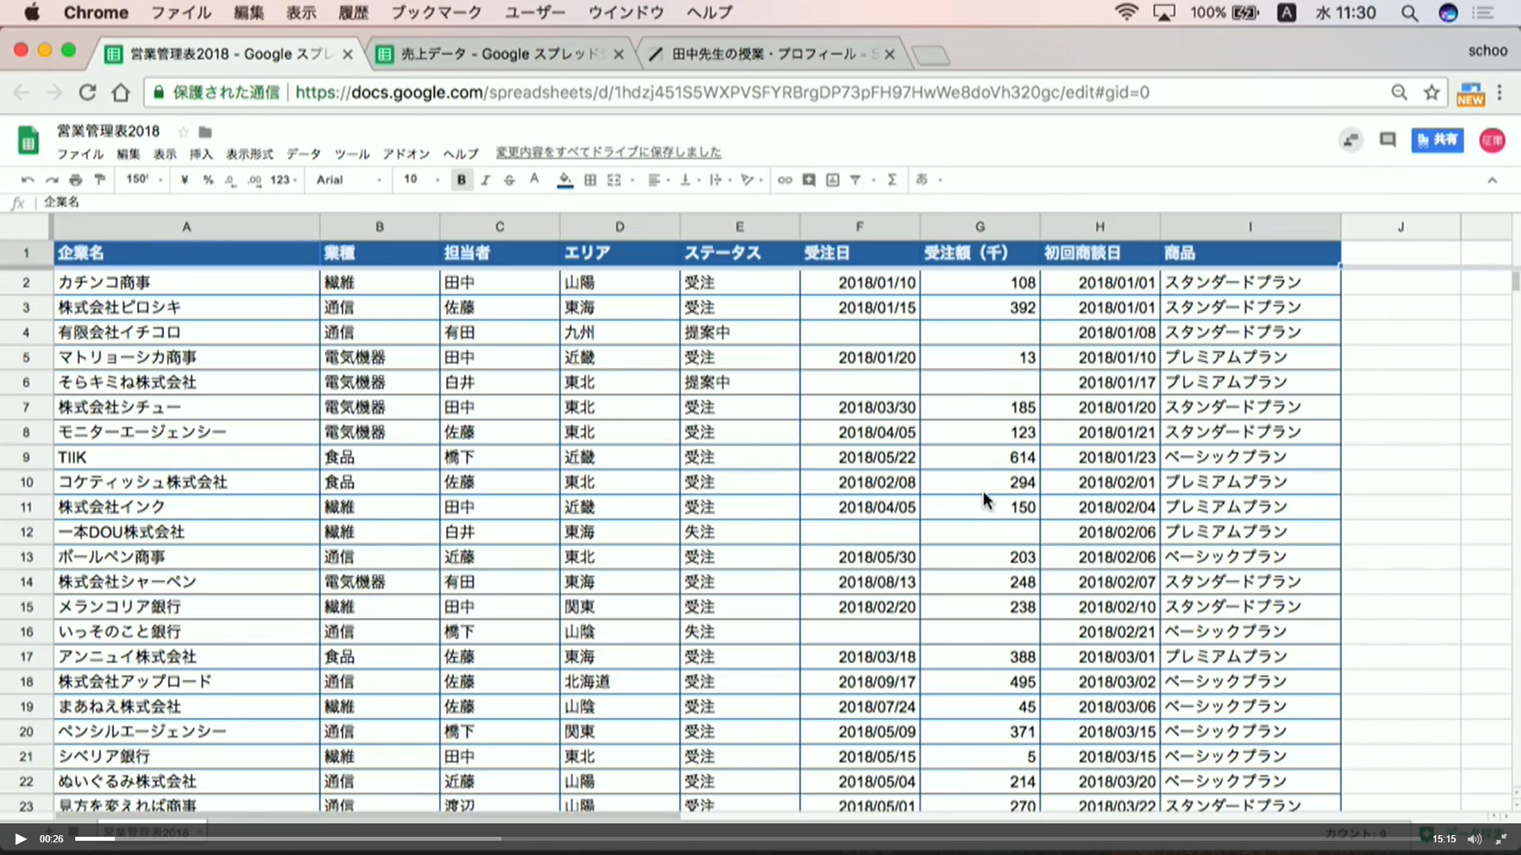The height and width of the screenshot is (855, 1521).
Task: Click the paint format tool
Action: 99,180
